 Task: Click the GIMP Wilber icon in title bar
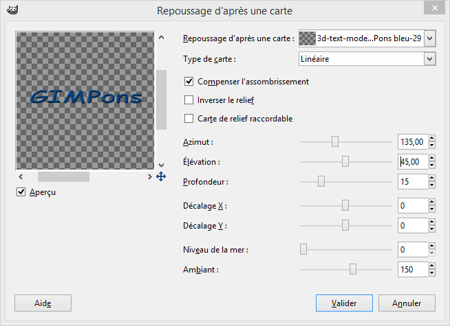(x=12, y=10)
